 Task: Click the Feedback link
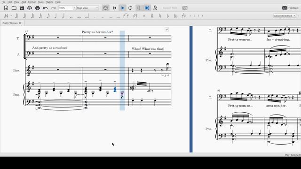click(293, 8)
